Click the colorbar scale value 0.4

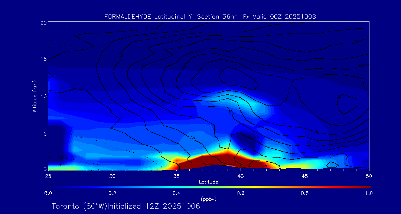[176, 193]
